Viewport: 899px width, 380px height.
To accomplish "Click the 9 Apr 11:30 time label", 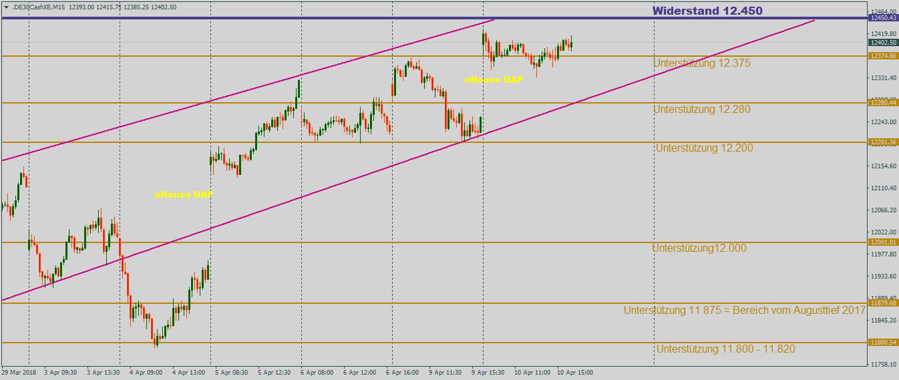I will pyautogui.click(x=445, y=373).
